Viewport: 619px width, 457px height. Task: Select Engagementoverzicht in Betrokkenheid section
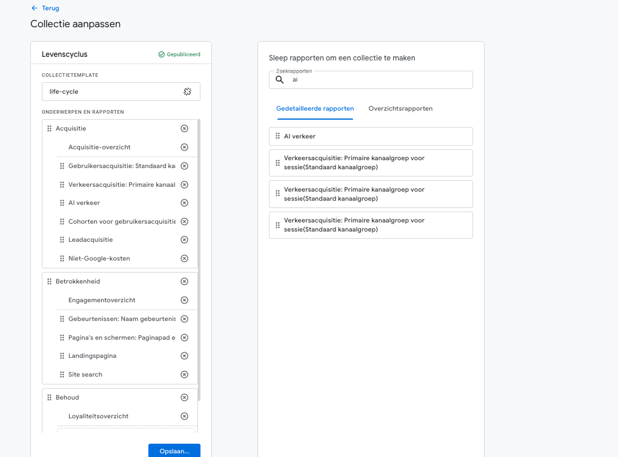[x=102, y=300]
